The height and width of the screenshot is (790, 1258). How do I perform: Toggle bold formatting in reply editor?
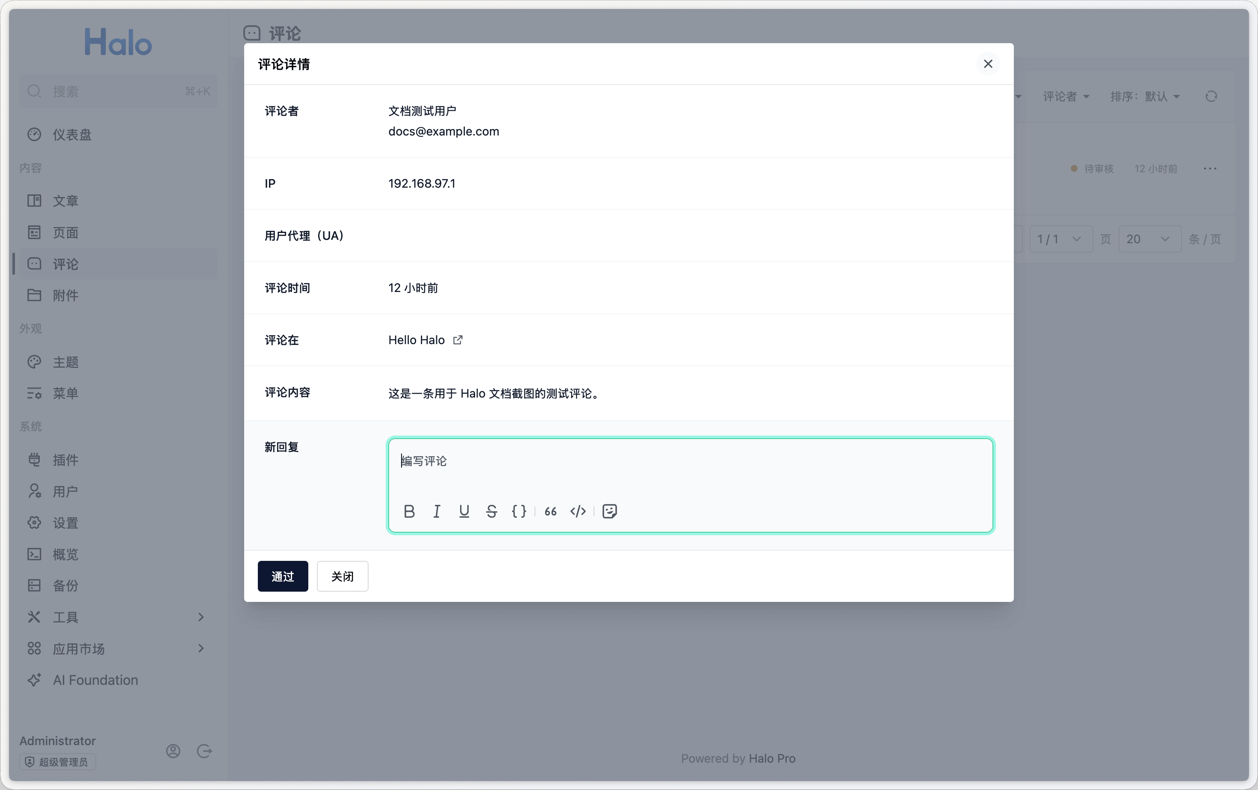pos(409,511)
